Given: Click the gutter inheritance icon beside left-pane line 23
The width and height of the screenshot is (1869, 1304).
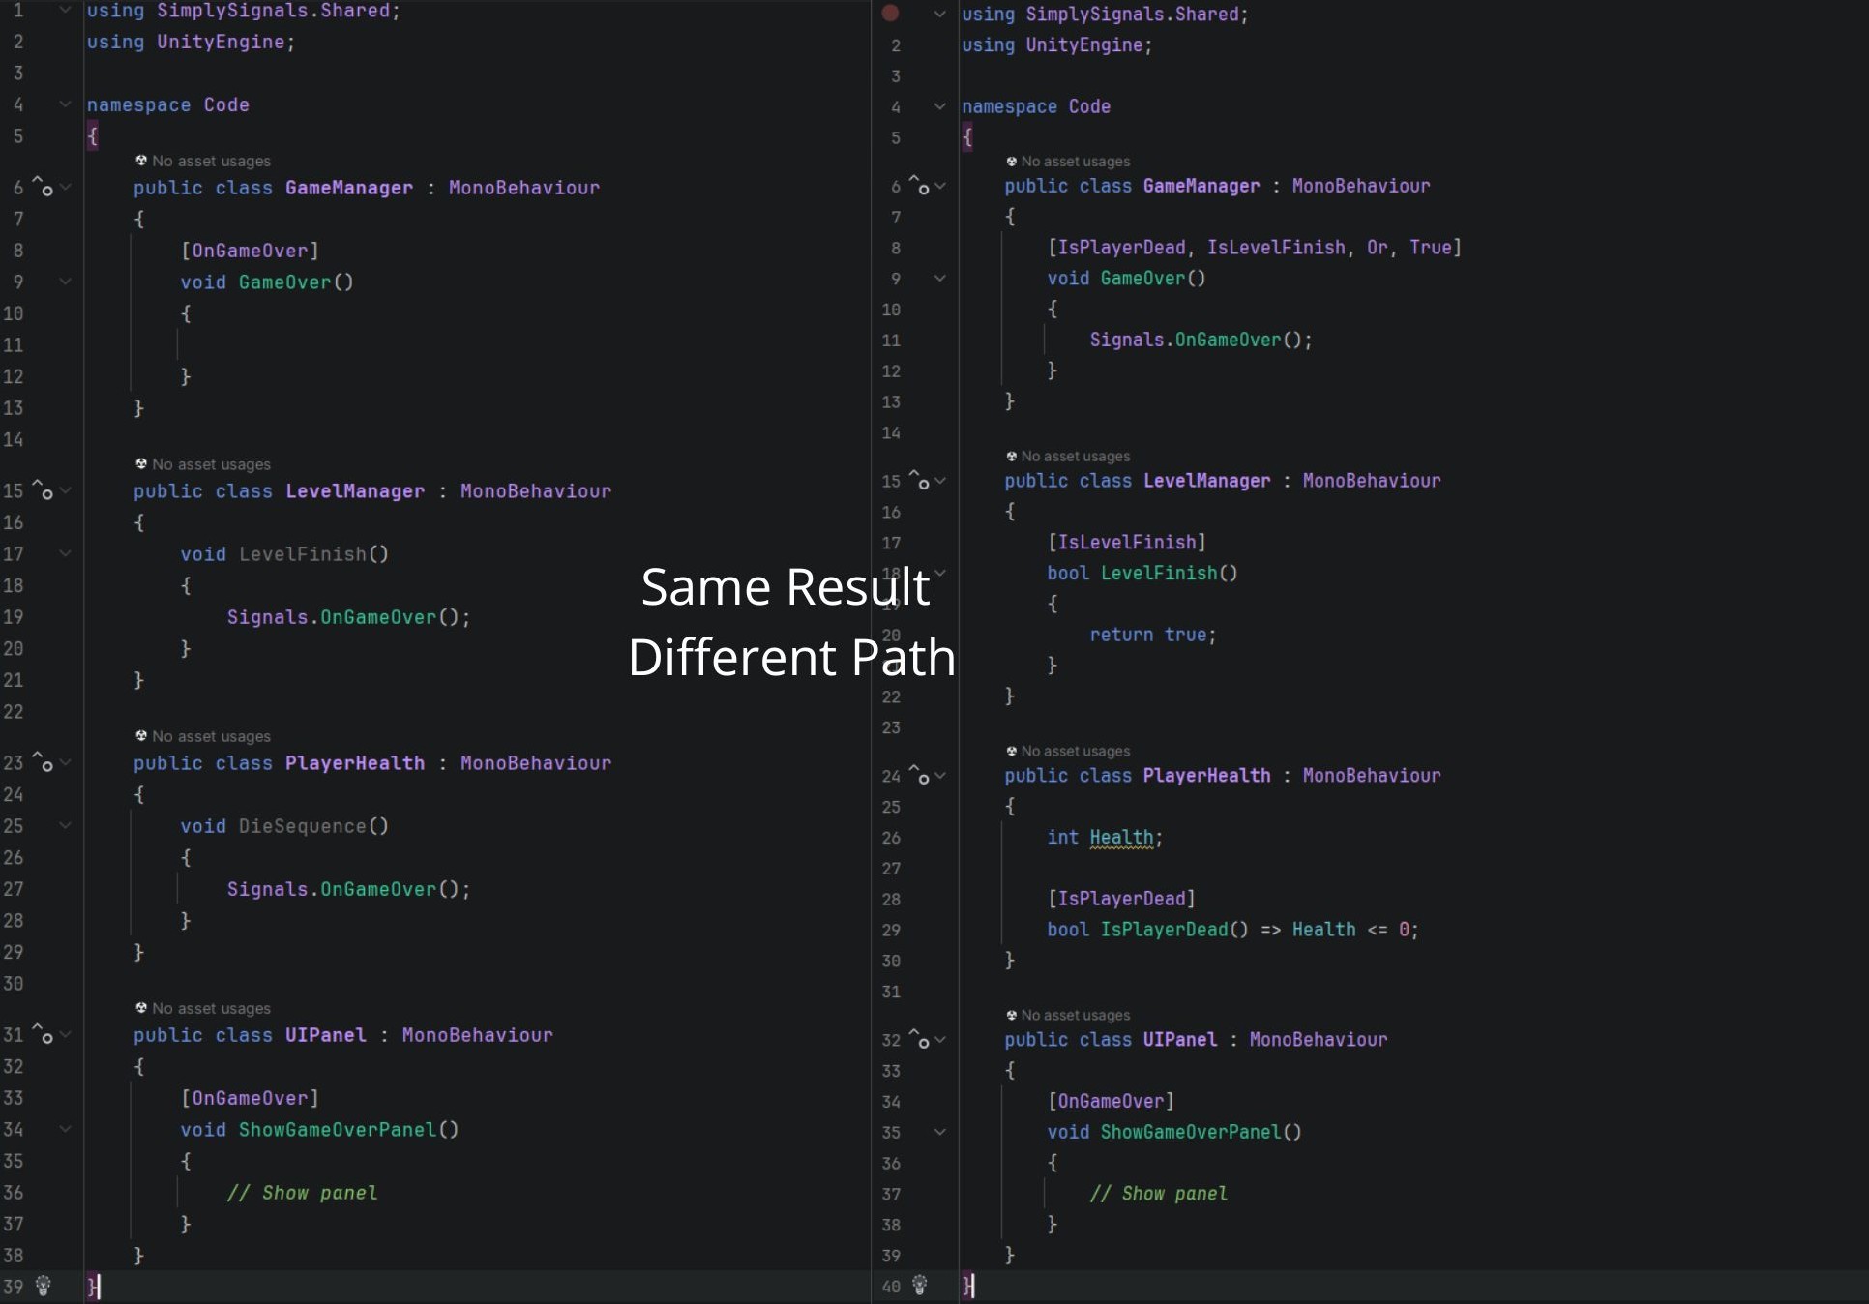Looking at the screenshot, I should tap(43, 761).
